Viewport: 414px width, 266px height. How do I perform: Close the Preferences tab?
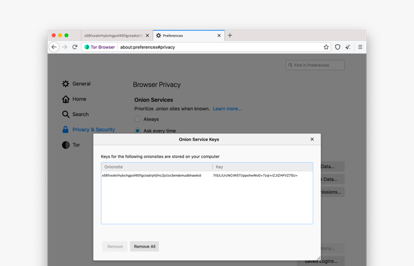click(219, 35)
